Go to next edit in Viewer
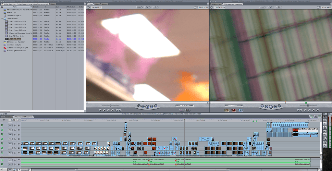Viewport: 332px width, 171px height. point(156,106)
